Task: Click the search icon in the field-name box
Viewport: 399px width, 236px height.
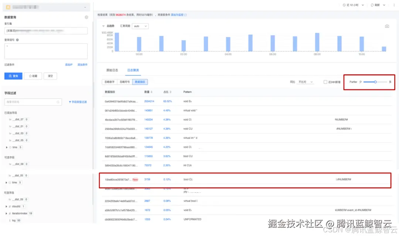Action: pyautogui.click(x=58, y=102)
